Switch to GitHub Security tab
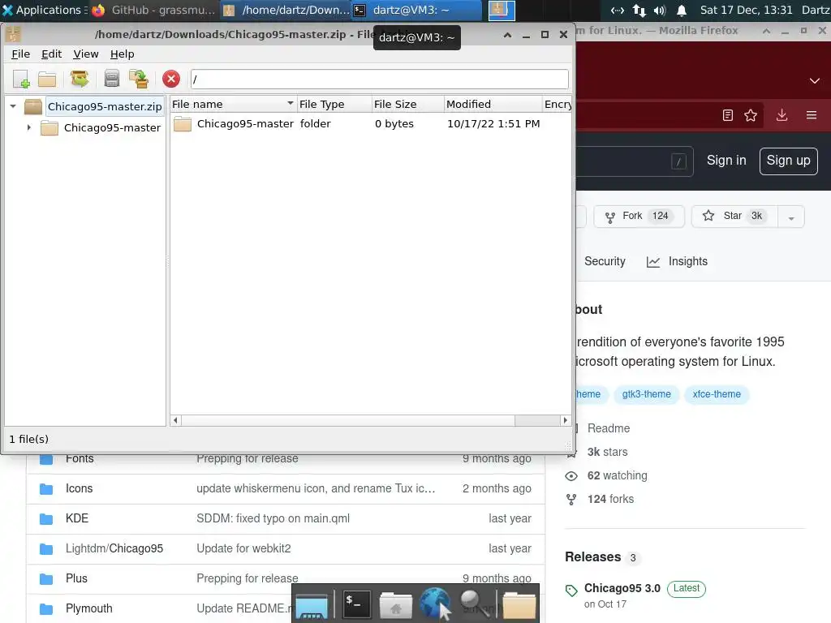 pyautogui.click(x=605, y=261)
